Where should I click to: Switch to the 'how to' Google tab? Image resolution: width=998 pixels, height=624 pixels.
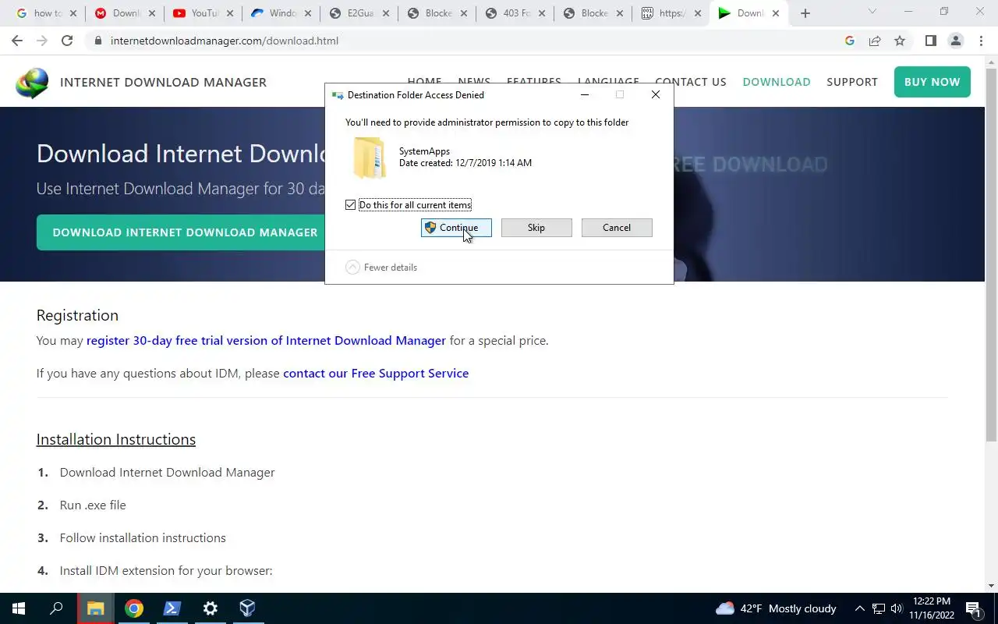(47, 13)
